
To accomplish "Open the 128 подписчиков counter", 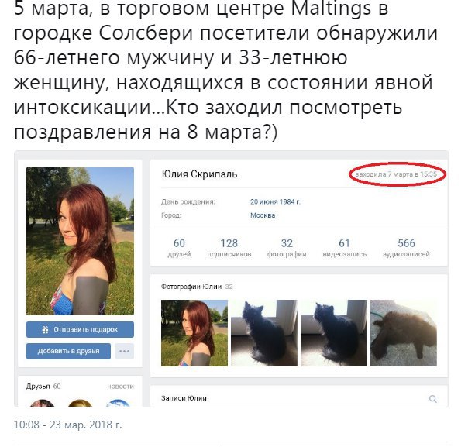I will (x=229, y=248).
